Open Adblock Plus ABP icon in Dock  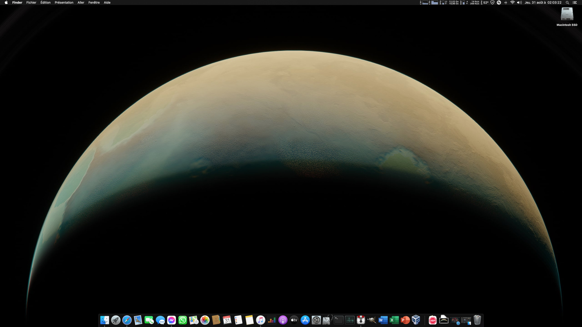pyautogui.click(x=433, y=320)
